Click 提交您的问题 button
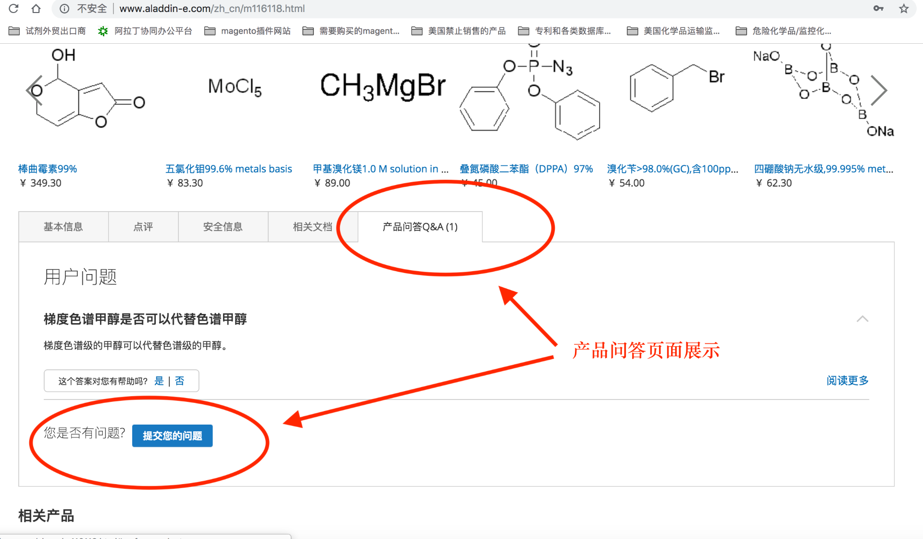Image resolution: width=923 pixels, height=539 pixels. 172,436
